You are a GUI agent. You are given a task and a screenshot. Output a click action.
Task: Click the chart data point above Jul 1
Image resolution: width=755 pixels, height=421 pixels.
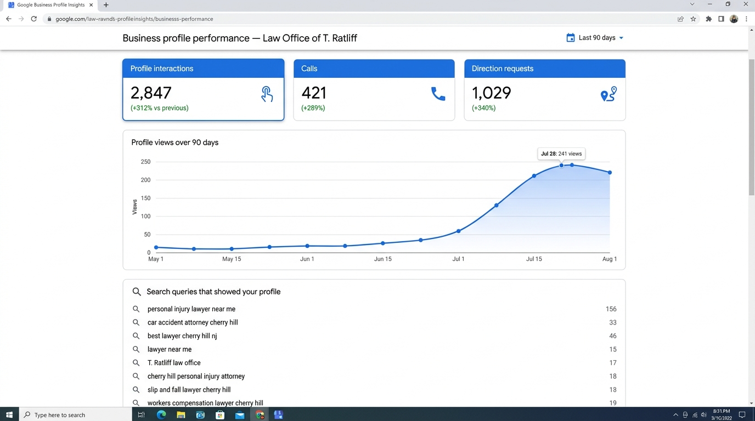coord(459,231)
